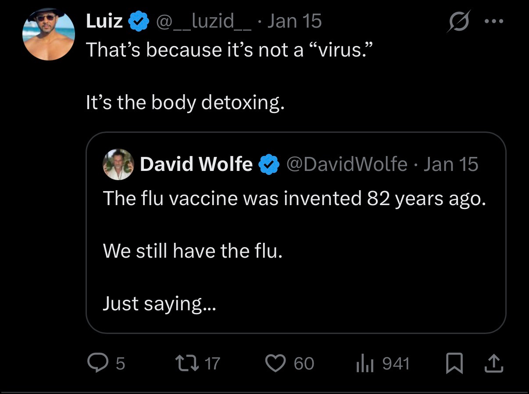The width and height of the screenshot is (529, 394).
Task: Share the post via upload arrow icon
Action: coord(493,363)
